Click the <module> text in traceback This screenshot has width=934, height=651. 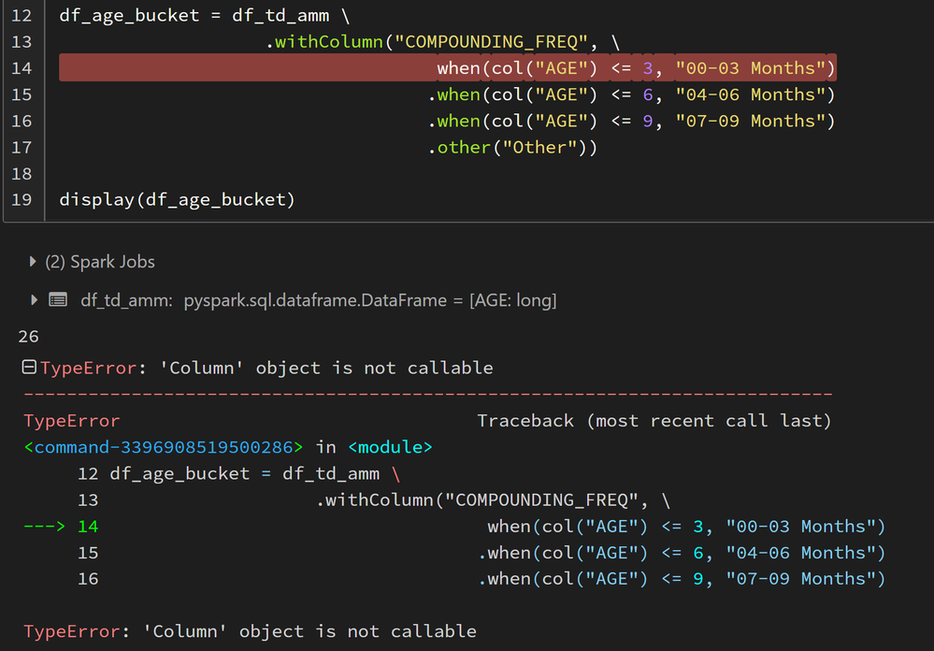[389, 447]
